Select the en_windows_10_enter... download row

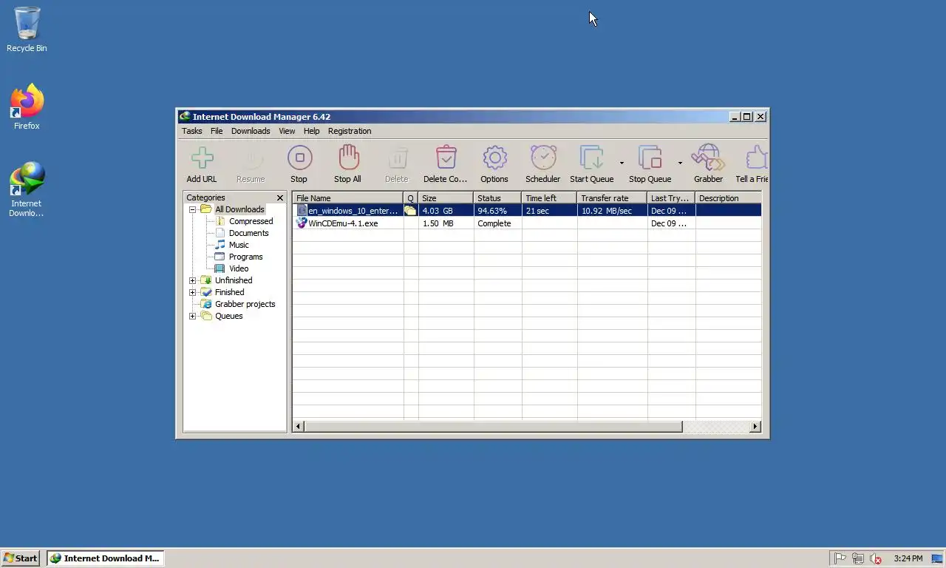point(527,211)
